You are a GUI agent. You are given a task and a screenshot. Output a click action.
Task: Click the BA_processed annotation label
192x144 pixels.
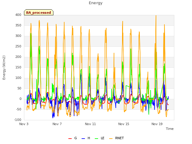[39, 13]
